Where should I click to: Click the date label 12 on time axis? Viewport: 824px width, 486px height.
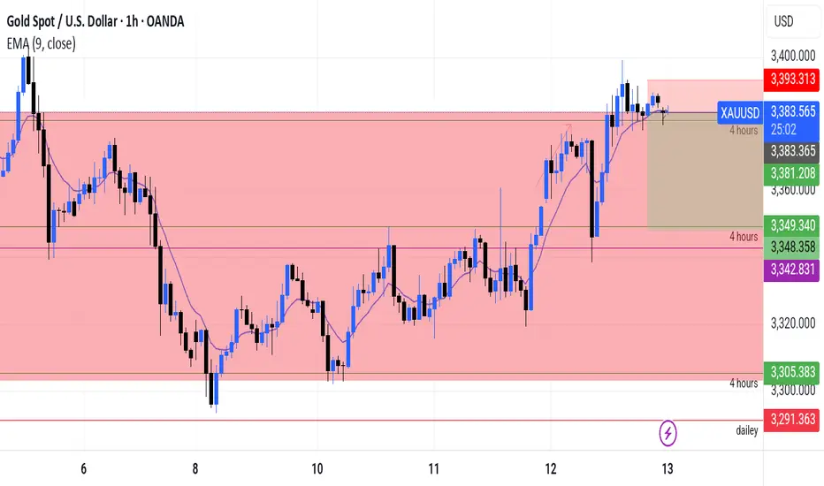click(550, 468)
